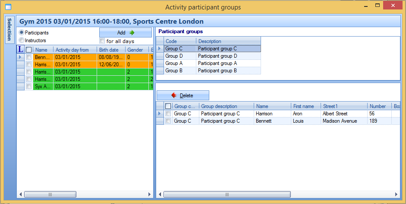Click right scroll arrow of participants list
The image size is (406, 204).
tap(150, 195)
